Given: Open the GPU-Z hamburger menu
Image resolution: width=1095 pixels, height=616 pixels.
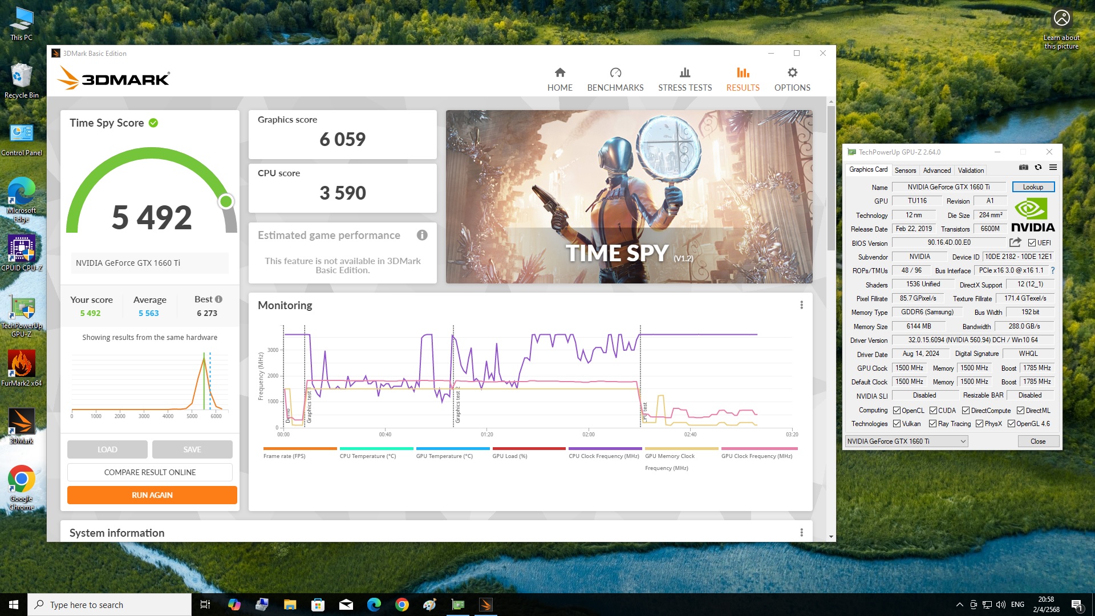Looking at the screenshot, I should [1053, 167].
